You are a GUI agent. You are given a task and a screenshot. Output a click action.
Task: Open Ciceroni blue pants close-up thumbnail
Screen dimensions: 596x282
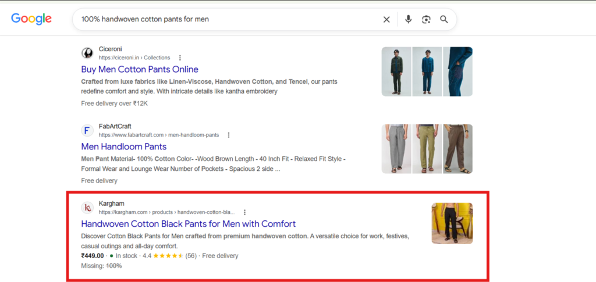[458, 72]
